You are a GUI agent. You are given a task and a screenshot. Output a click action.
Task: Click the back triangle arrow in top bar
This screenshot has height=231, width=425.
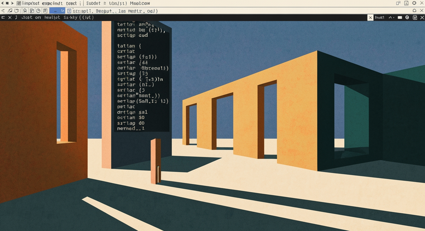(2, 3)
